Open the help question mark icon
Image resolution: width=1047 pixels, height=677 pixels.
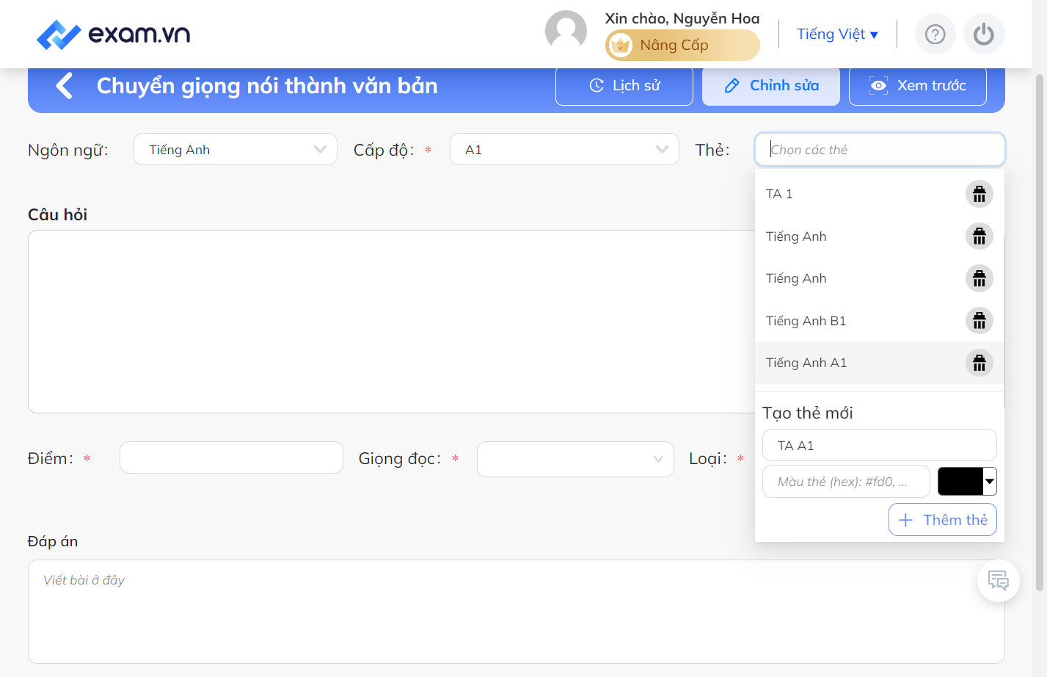(935, 34)
